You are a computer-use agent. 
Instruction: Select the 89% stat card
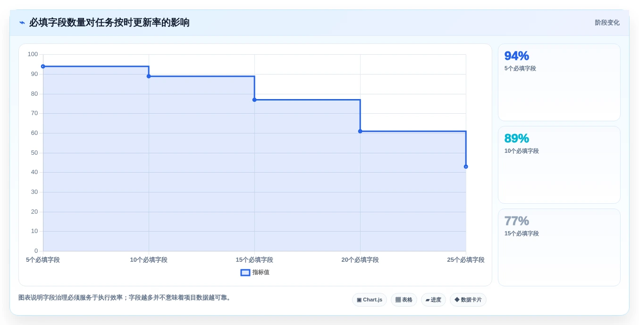point(559,165)
